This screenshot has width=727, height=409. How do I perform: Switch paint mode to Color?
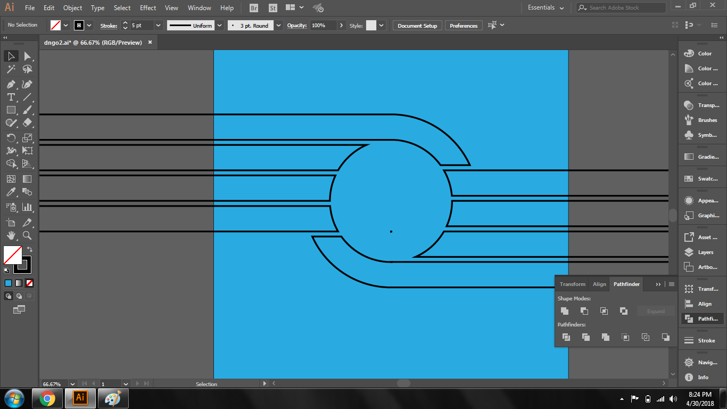8,283
